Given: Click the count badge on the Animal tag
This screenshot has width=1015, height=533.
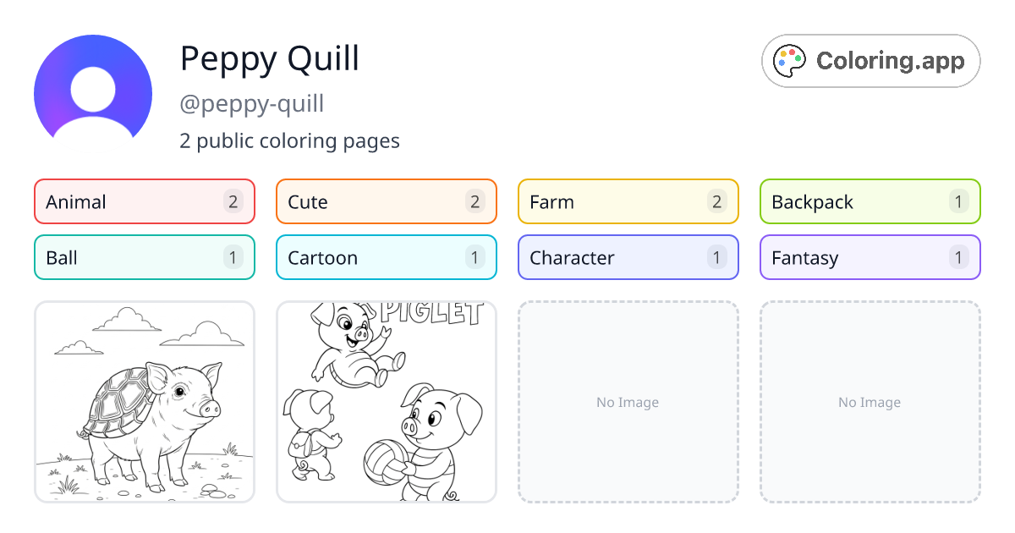Looking at the screenshot, I should 233,201.
